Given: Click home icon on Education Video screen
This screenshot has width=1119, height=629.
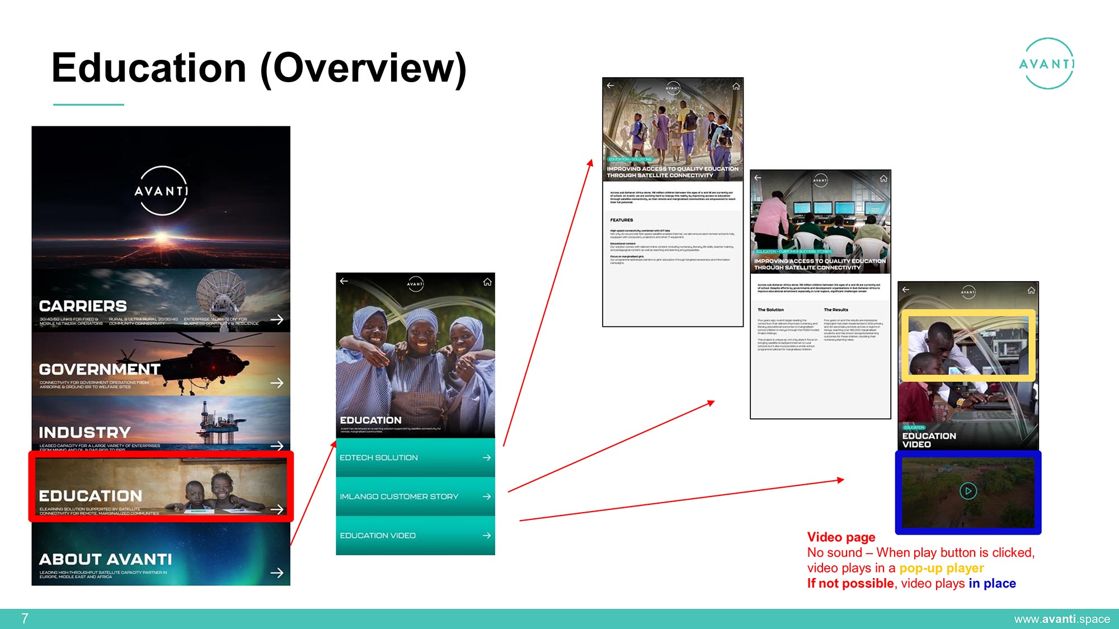Looking at the screenshot, I should click(1031, 290).
